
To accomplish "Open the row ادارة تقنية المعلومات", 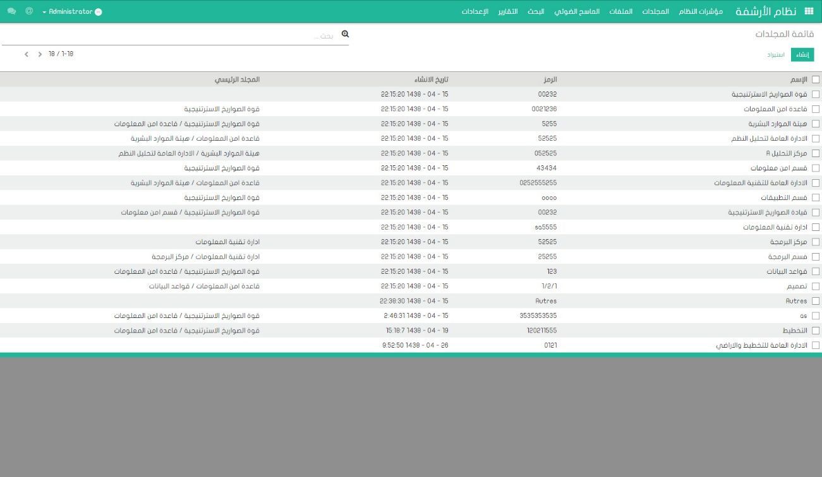I will point(411,227).
